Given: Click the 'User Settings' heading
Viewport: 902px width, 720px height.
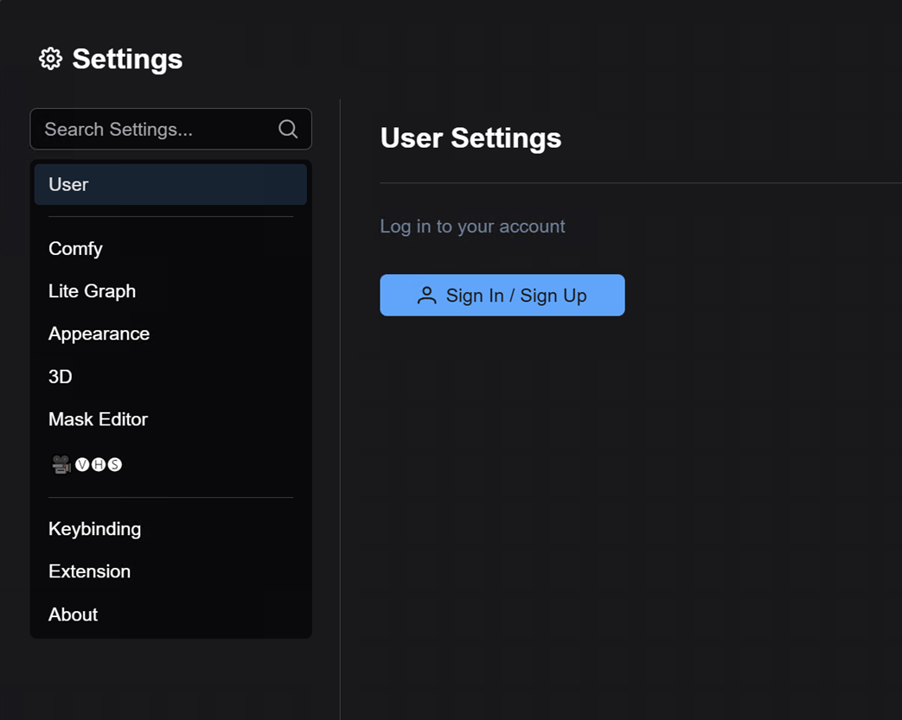Looking at the screenshot, I should (x=470, y=138).
